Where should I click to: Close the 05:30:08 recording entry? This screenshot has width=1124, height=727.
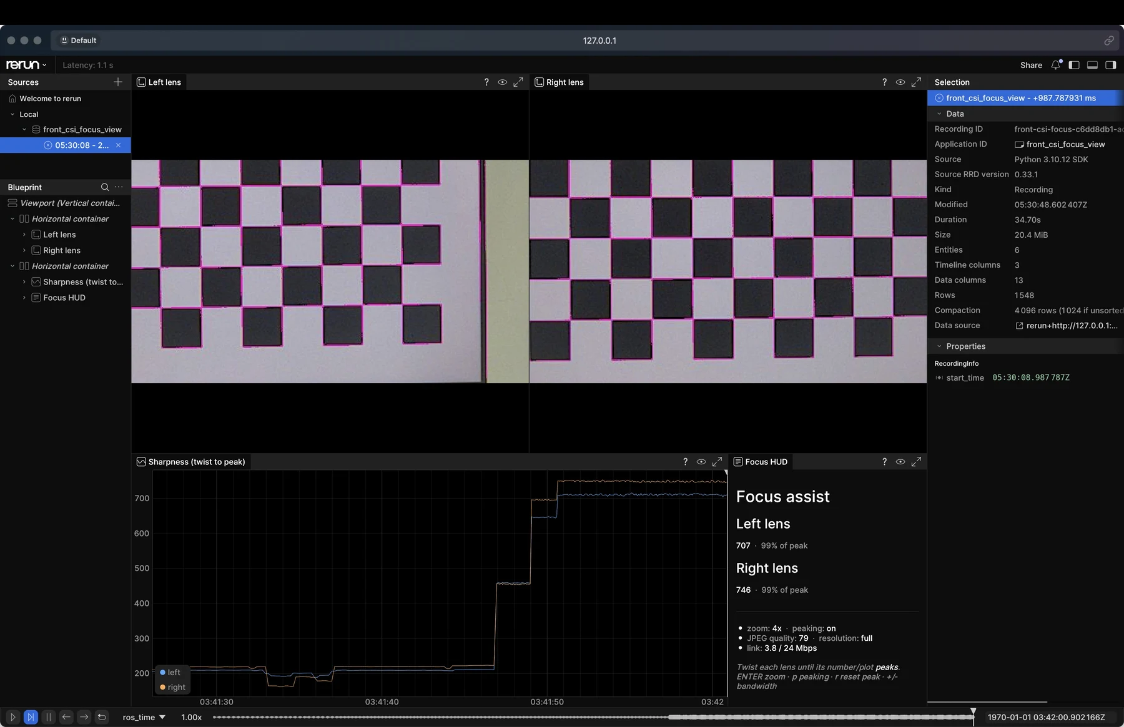coord(118,145)
